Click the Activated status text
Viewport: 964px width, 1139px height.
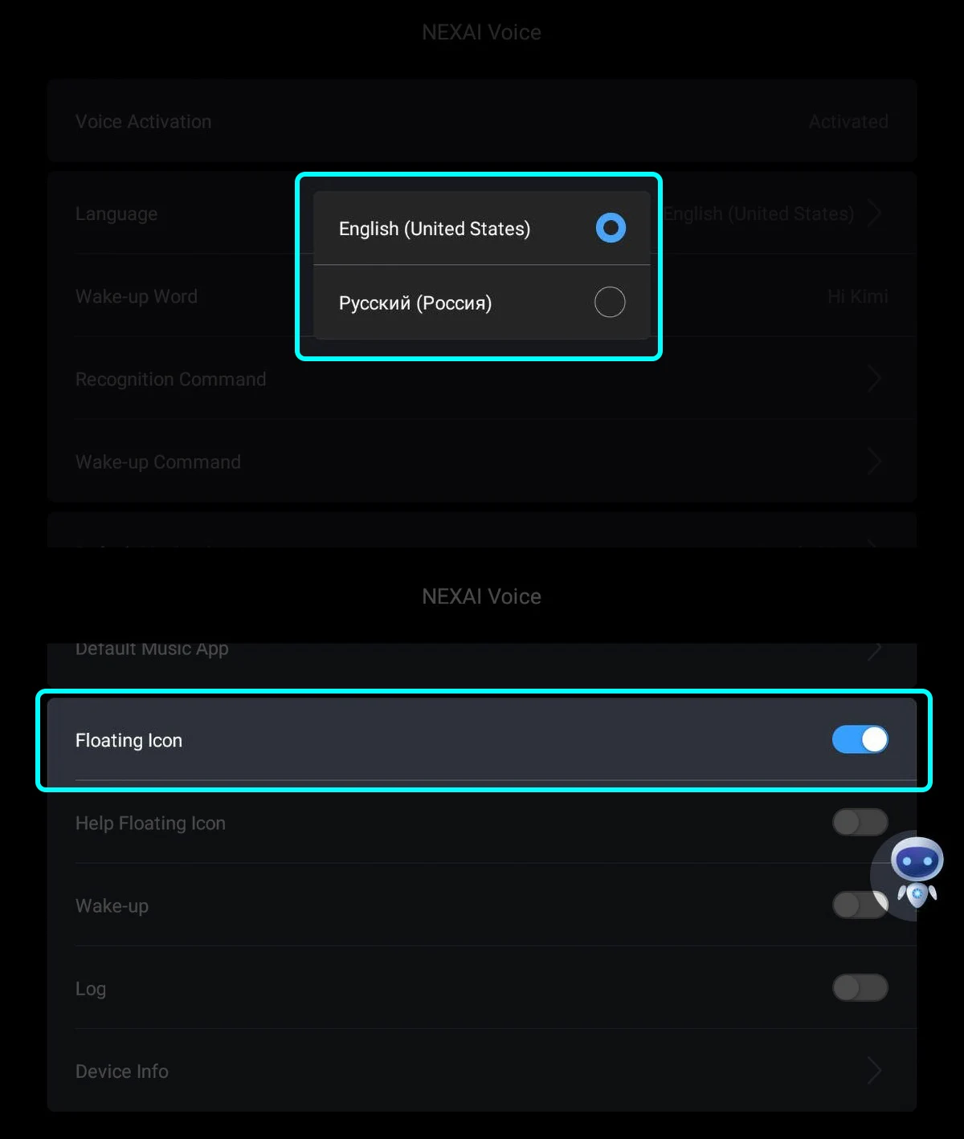pos(848,121)
